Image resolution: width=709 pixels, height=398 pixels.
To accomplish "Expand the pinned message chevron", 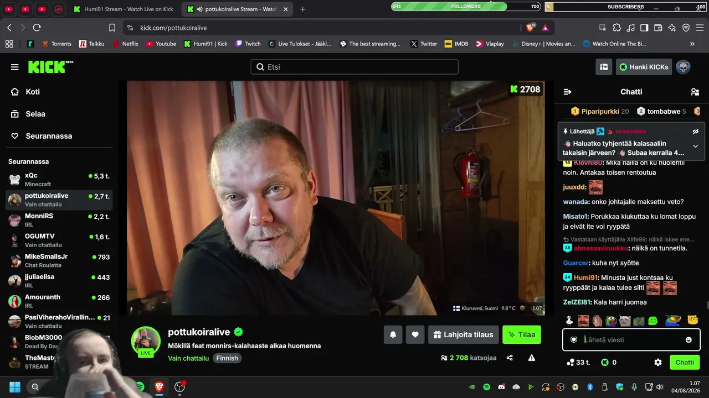I will 696,146.
